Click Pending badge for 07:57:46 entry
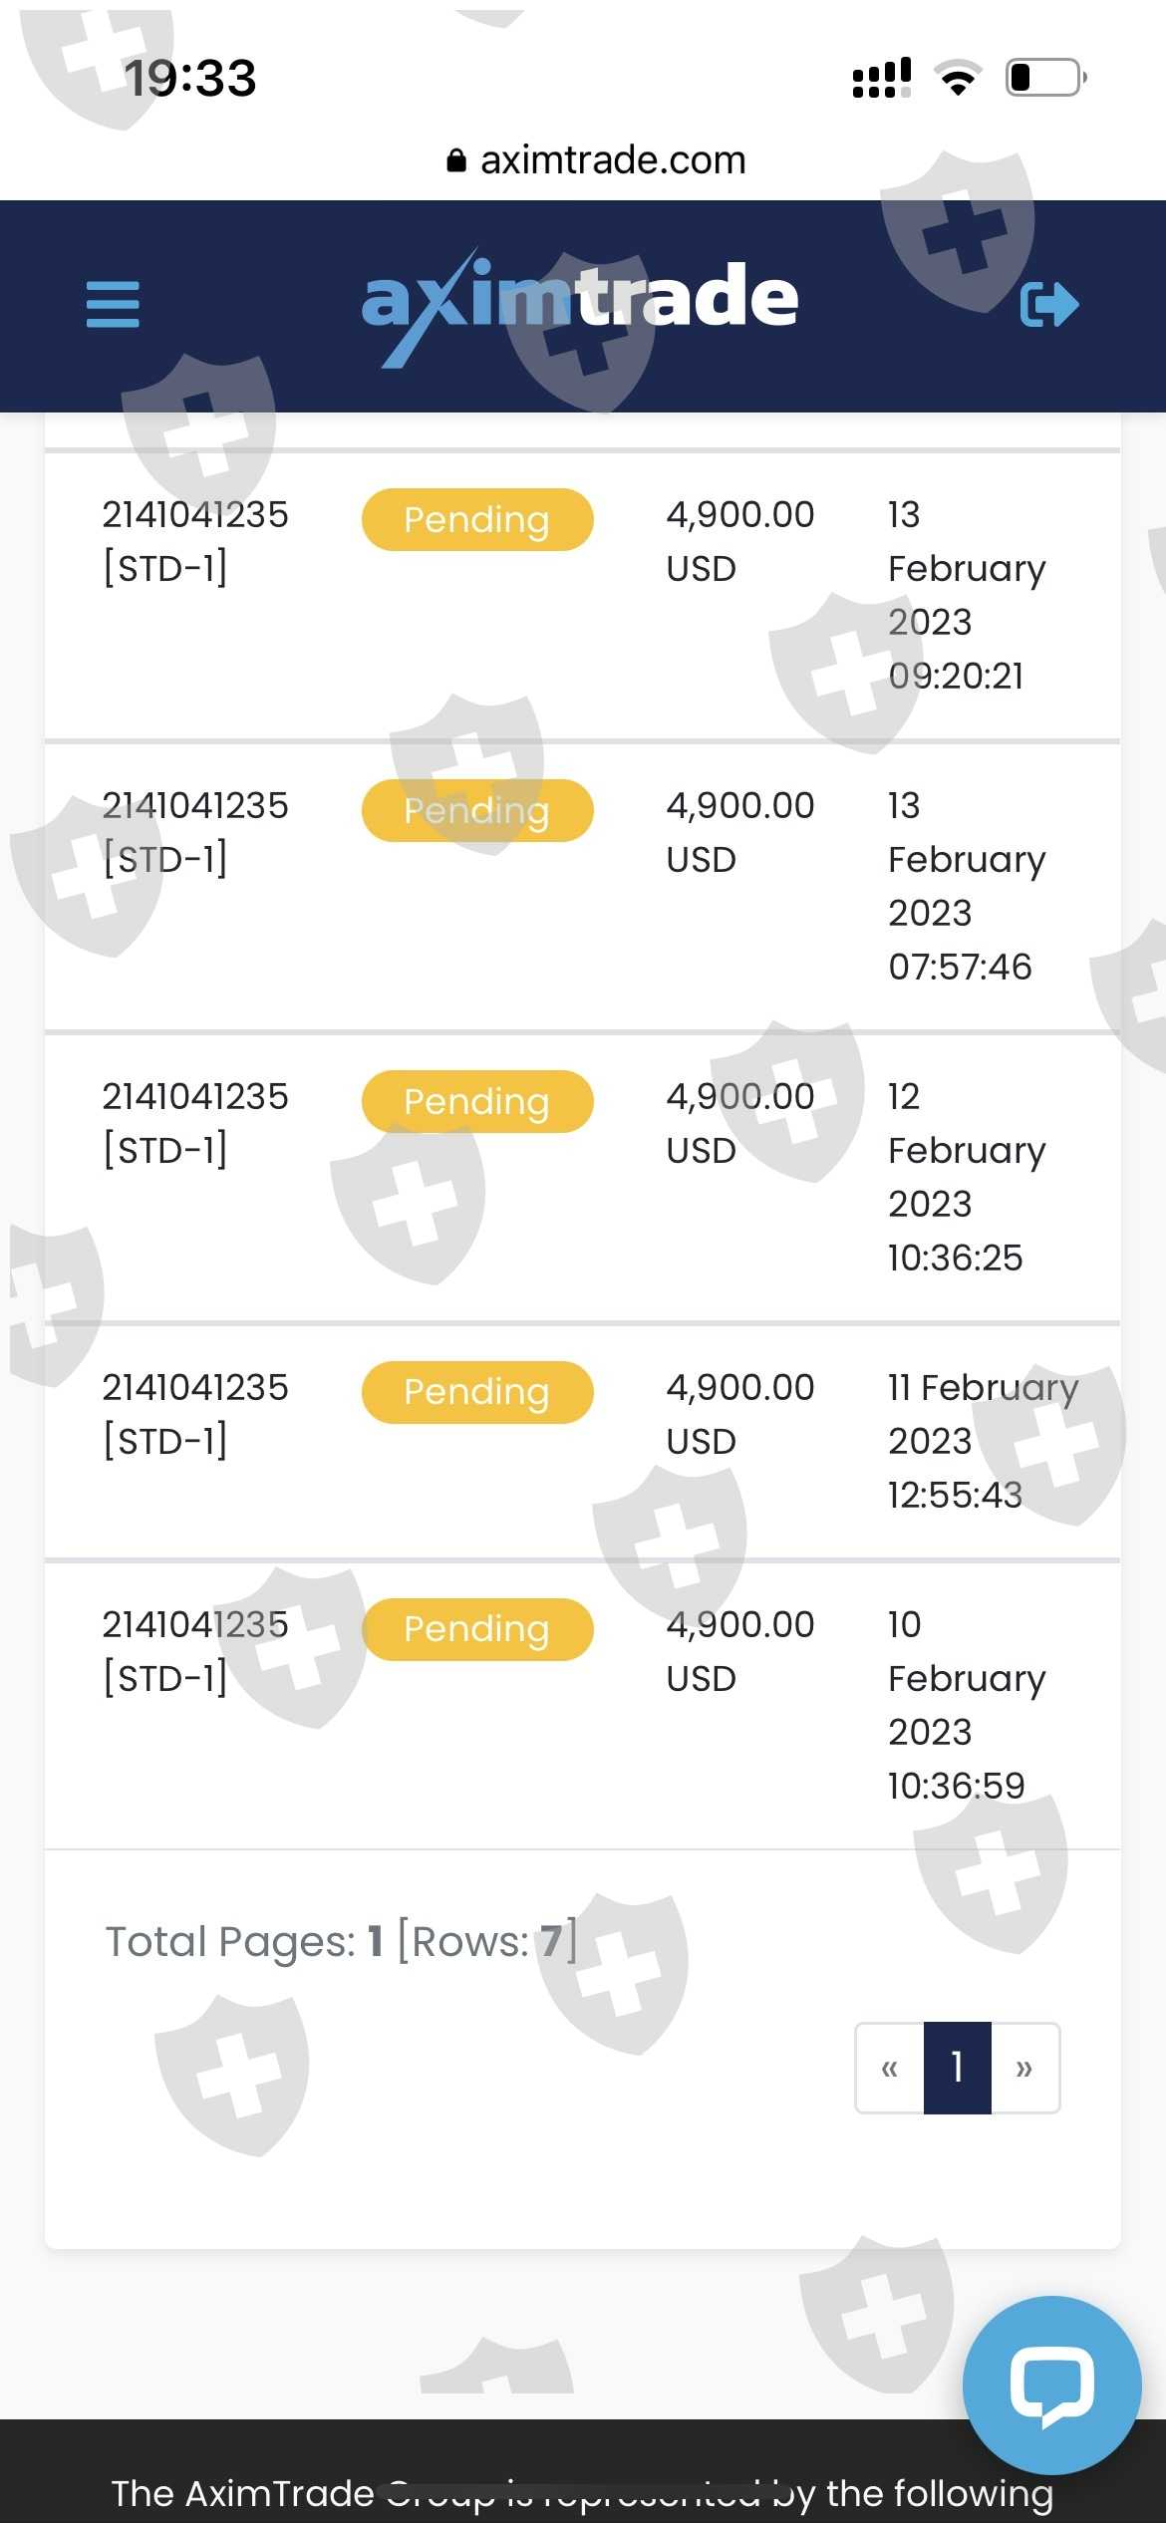Screen dimensions: 1166x2523 pyautogui.click(x=477, y=810)
